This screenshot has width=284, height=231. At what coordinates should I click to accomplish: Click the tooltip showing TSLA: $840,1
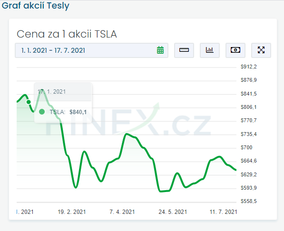point(63,103)
